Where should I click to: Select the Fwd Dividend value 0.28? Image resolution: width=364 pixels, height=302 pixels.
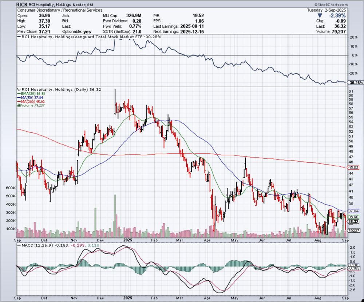[x=137, y=21]
